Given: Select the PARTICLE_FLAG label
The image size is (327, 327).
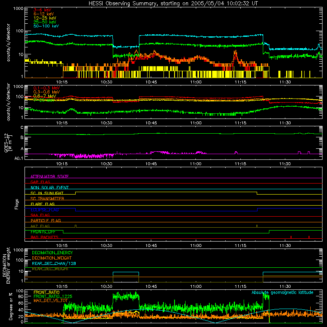Looking at the screenshot, I should tap(46, 220).
